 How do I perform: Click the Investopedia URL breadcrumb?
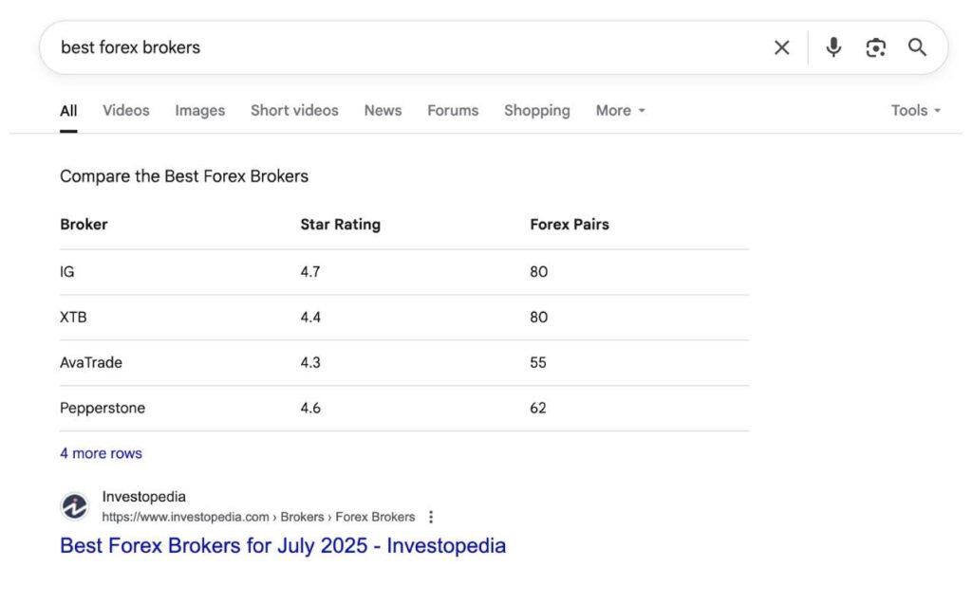[258, 518]
